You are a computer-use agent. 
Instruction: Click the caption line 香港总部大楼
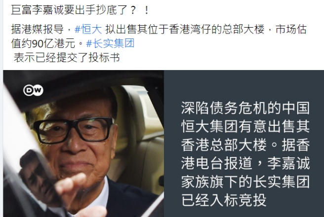[224, 145]
